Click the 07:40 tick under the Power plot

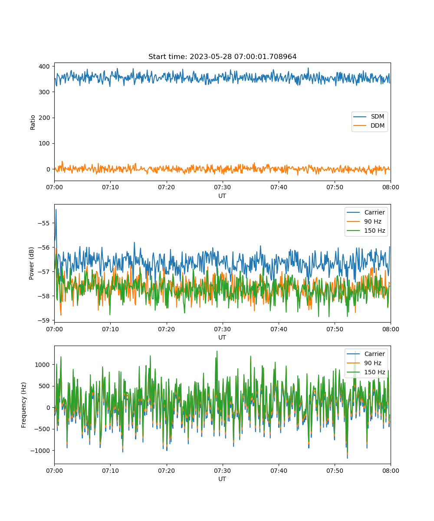[x=279, y=329]
